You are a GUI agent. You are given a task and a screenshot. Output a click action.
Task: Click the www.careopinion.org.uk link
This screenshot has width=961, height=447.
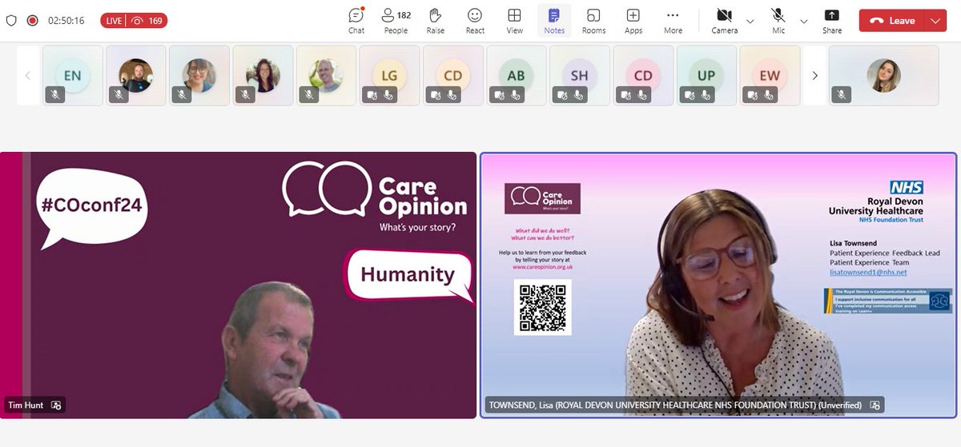542,267
